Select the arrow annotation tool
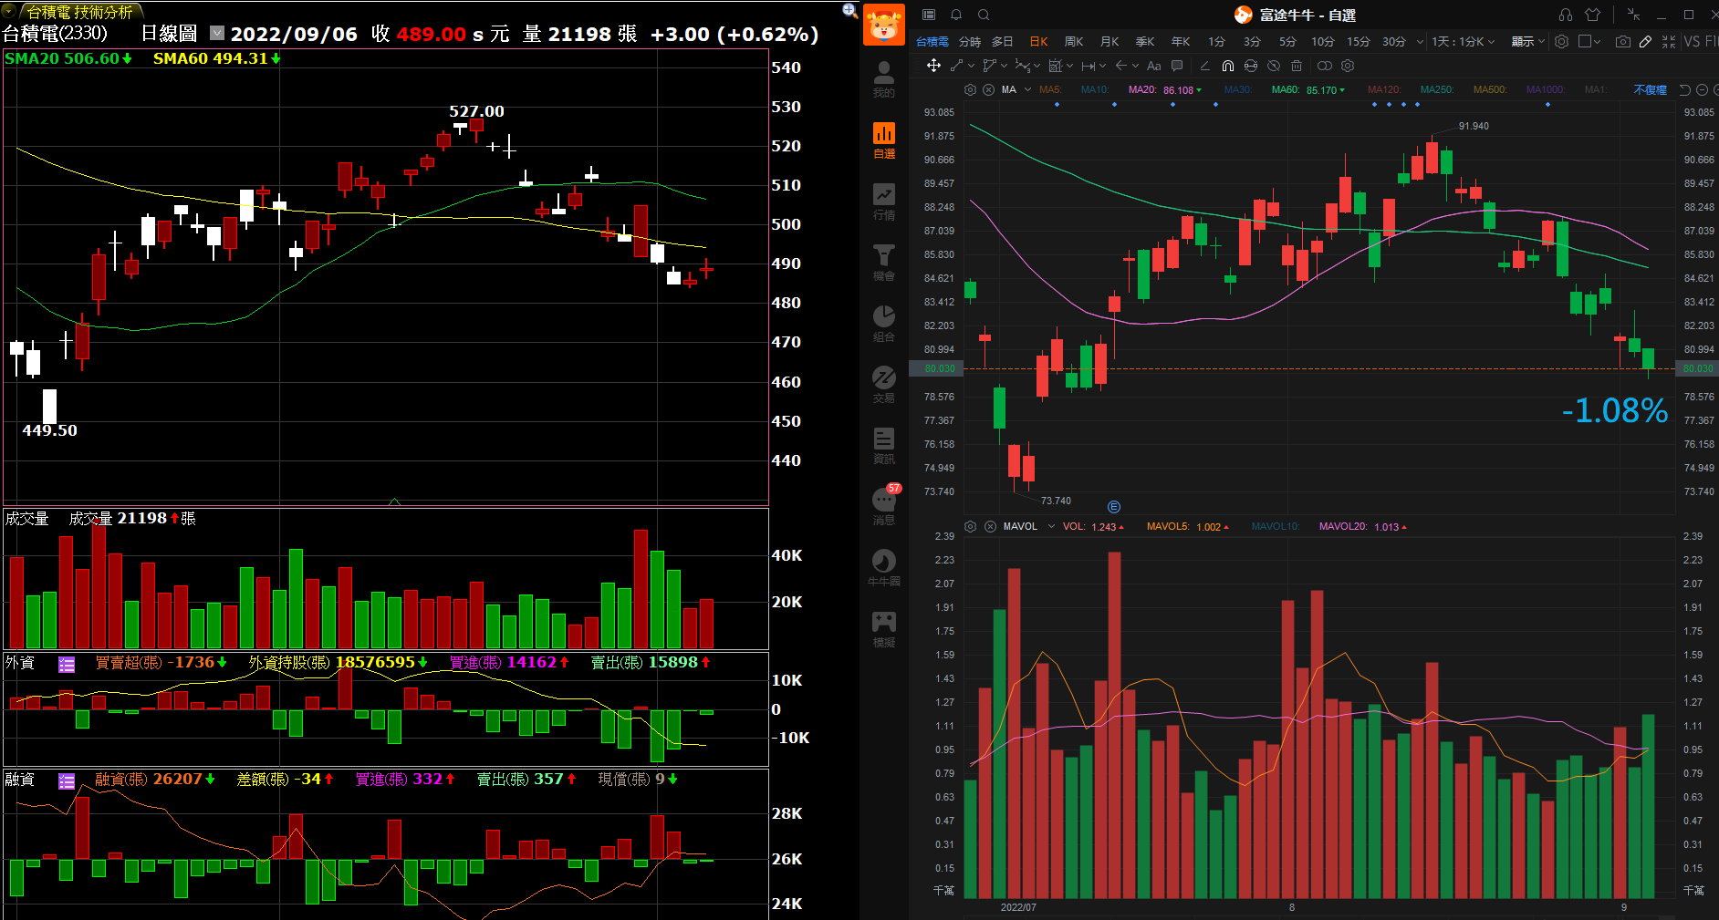 (1121, 66)
